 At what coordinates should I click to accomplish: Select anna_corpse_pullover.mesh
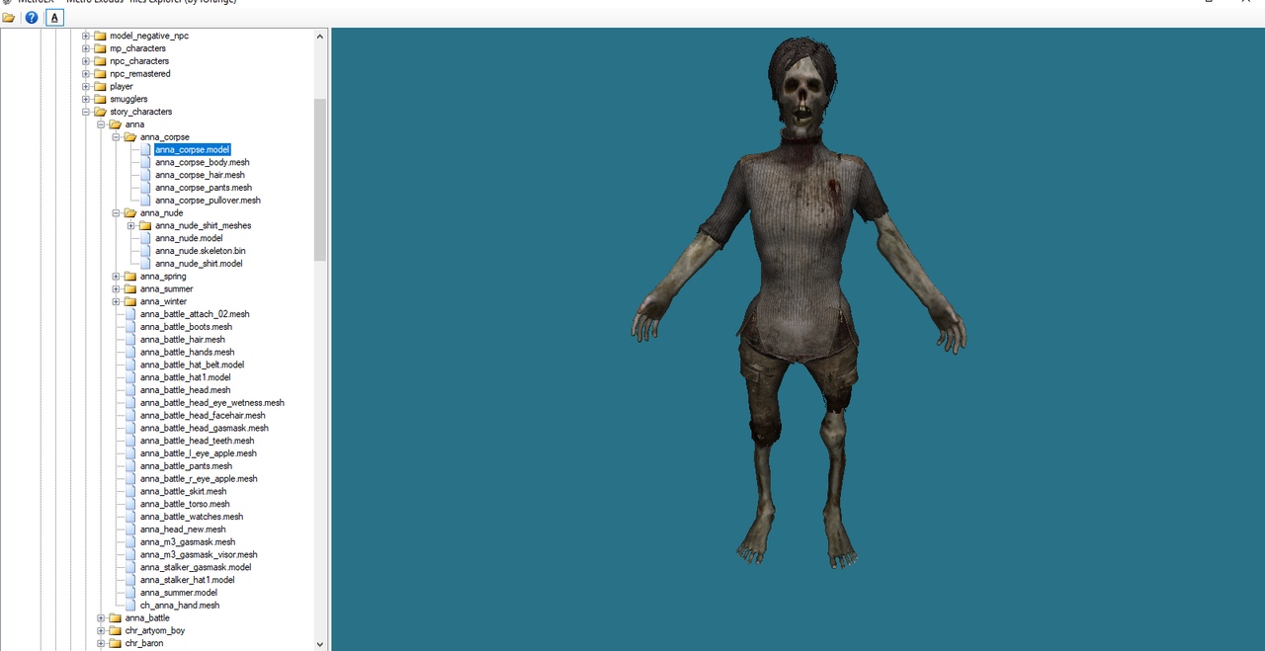coord(208,201)
